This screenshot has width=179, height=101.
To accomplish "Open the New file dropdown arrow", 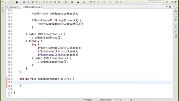I will pos(6,2).
